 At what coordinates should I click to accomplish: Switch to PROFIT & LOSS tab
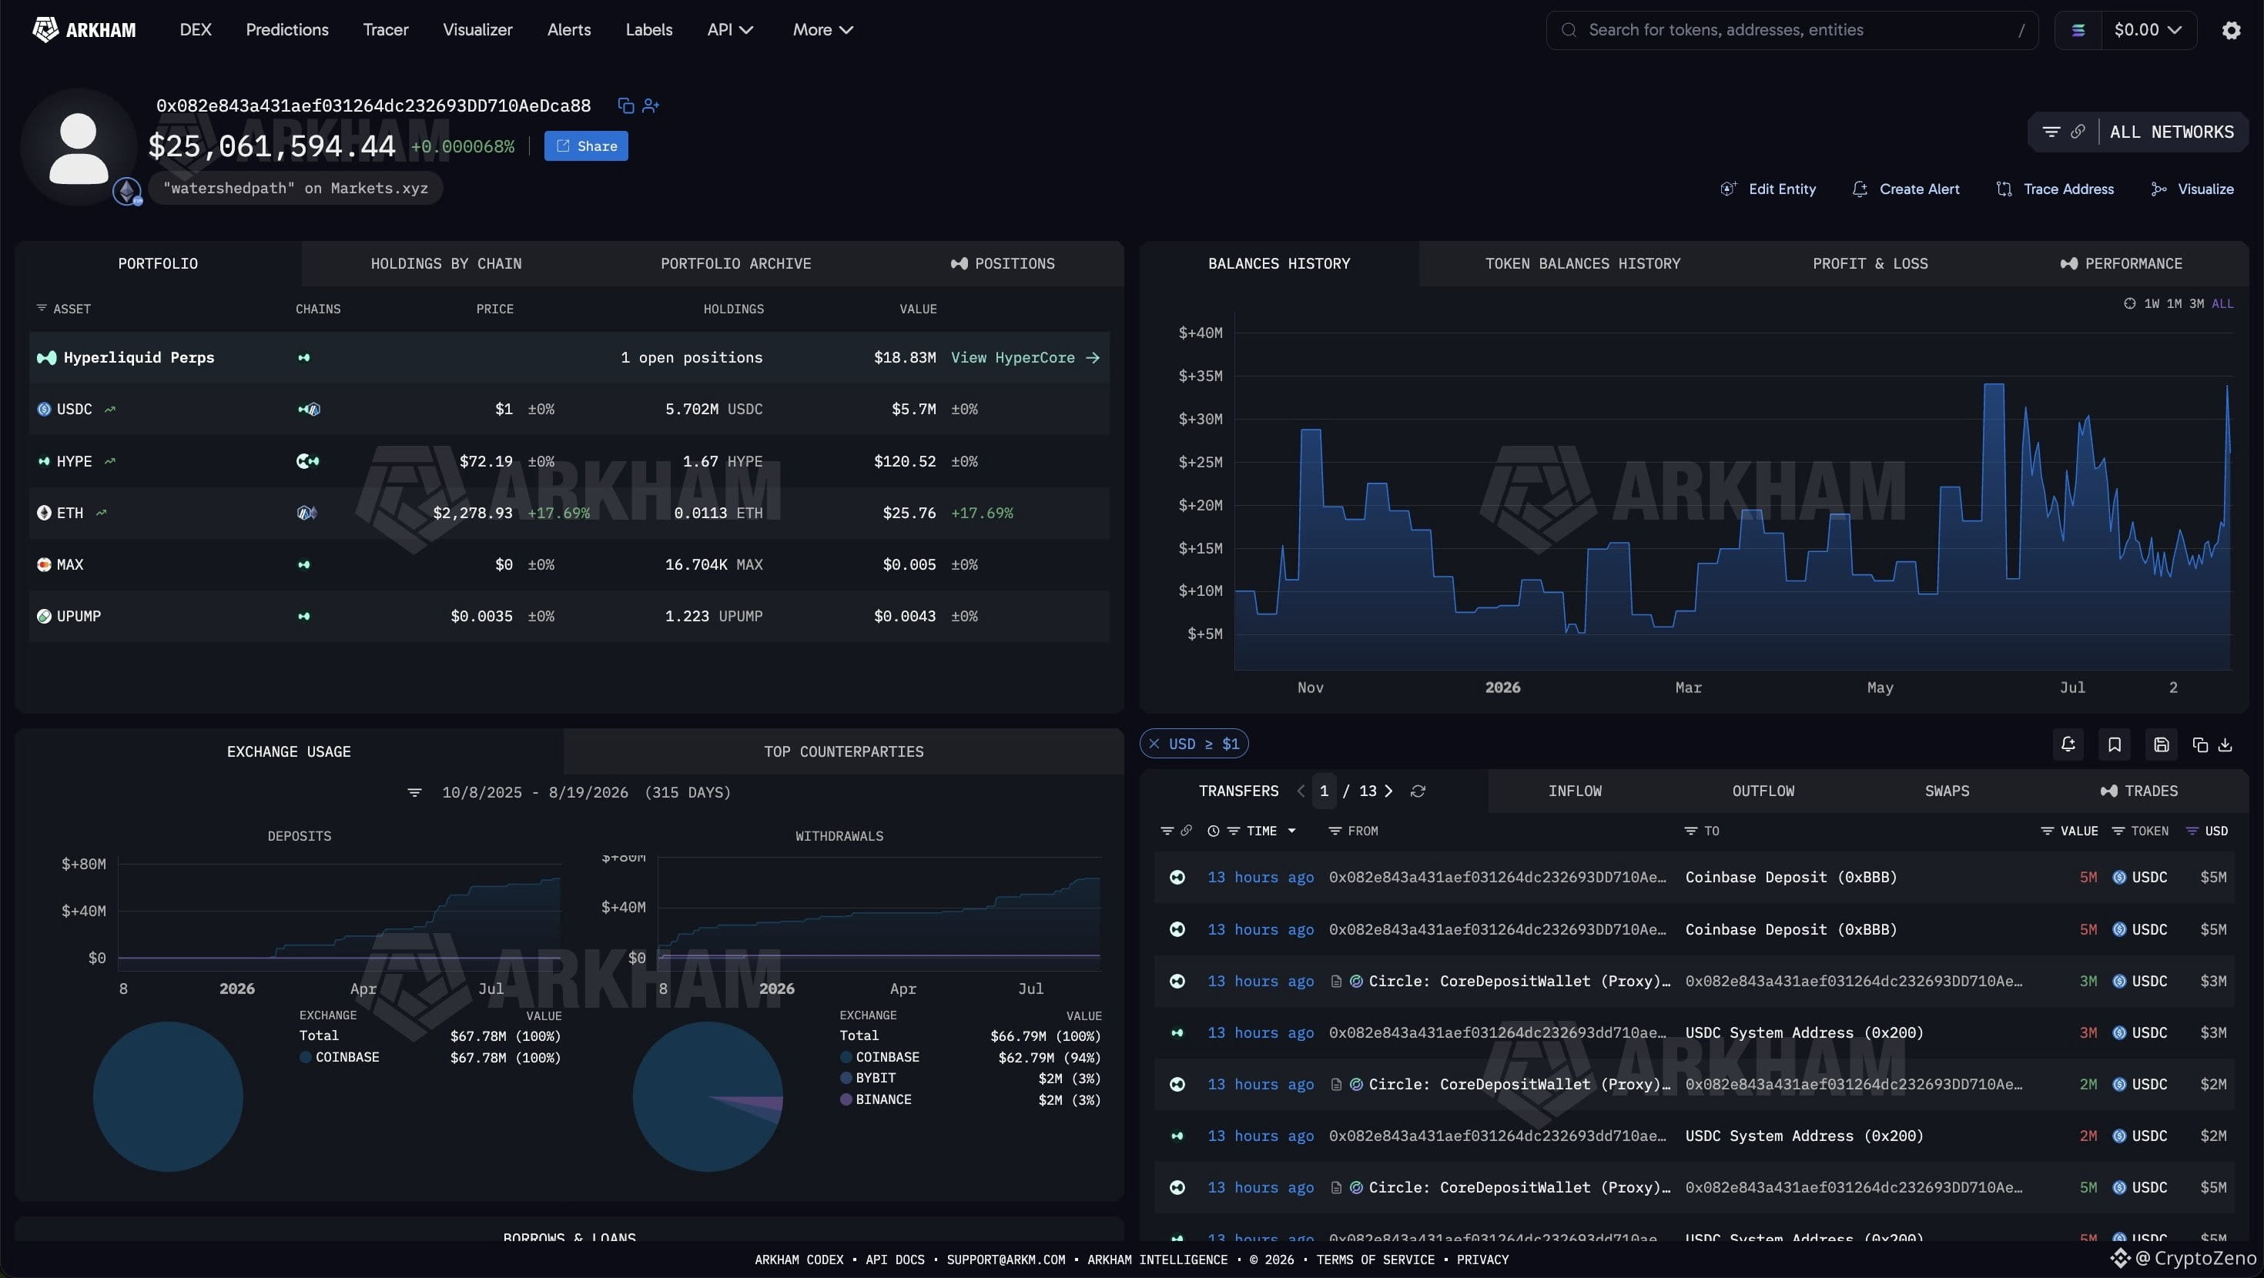[x=1870, y=264]
